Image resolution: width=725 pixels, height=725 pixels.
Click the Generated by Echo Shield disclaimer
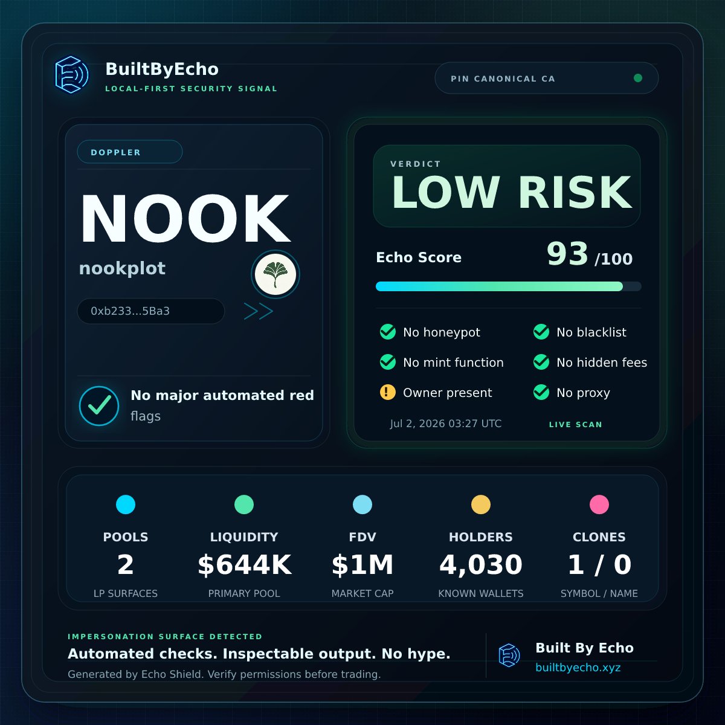point(224,674)
